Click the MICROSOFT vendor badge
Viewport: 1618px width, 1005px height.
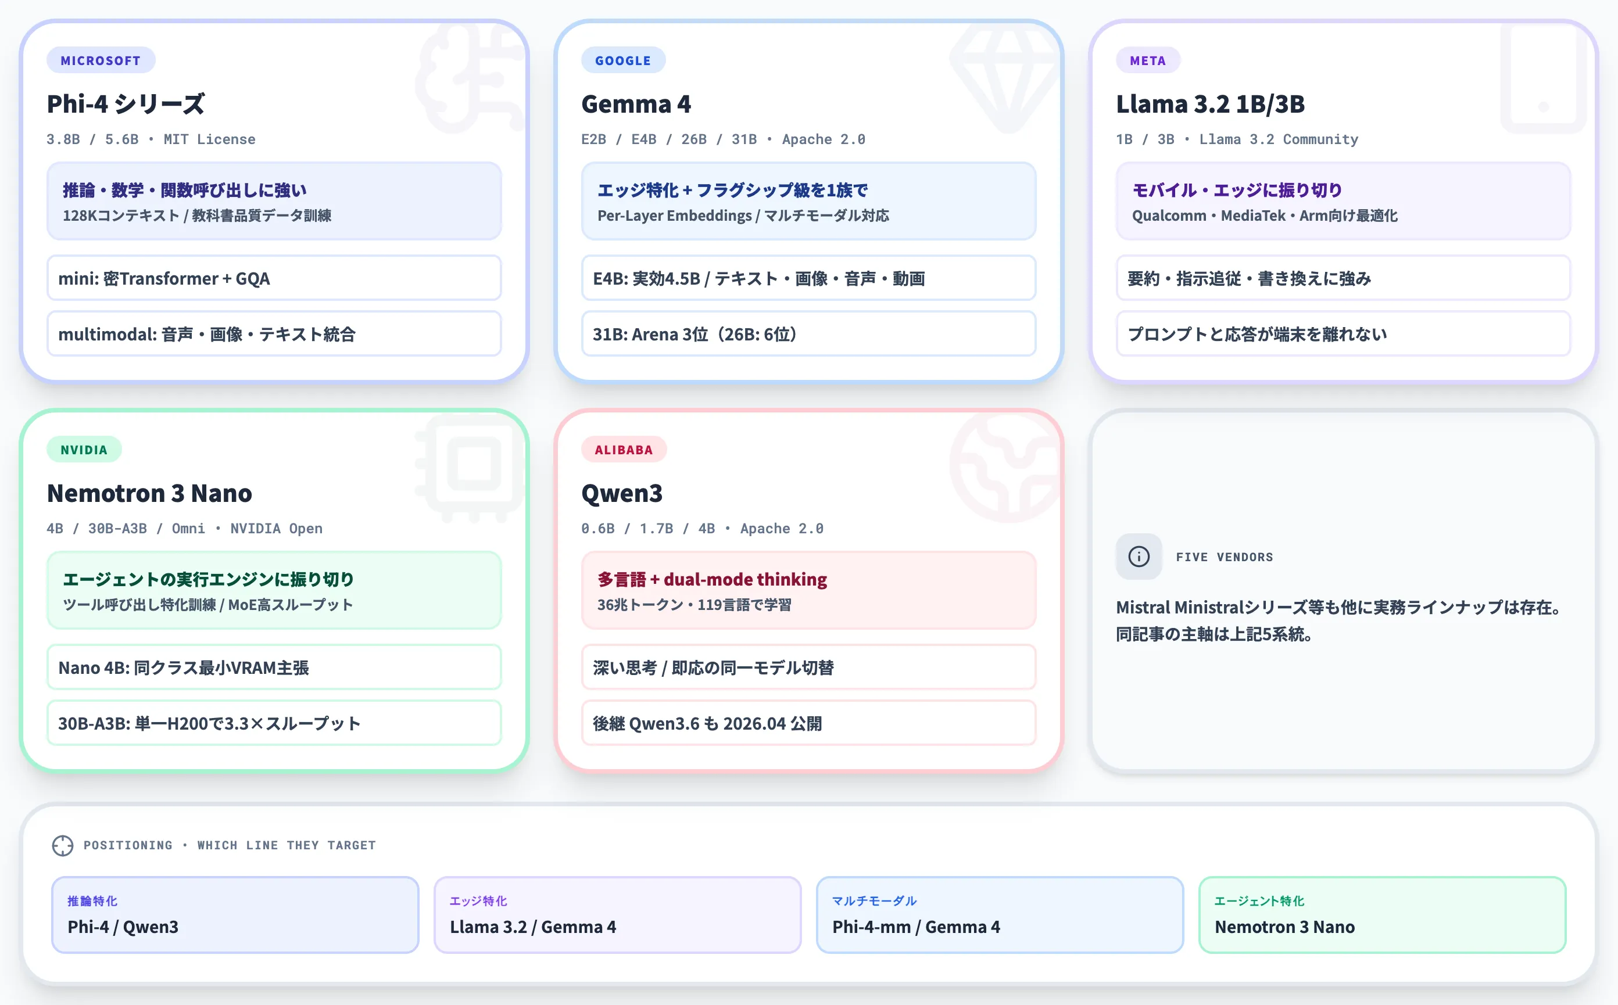point(101,60)
